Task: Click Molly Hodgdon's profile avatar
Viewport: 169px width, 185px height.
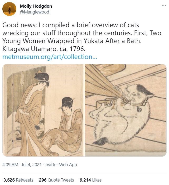Action: click(9, 9)
